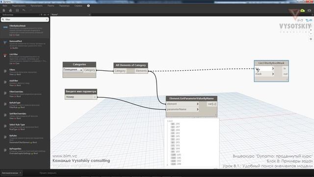Click the Undo toolbar icon
This screenshot has width=314, height=177.
point(24,10)
